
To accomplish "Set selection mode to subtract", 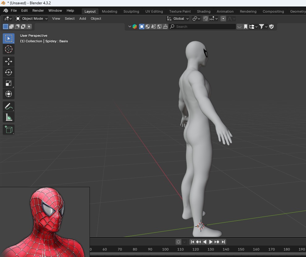I will (x=17, y=27).
